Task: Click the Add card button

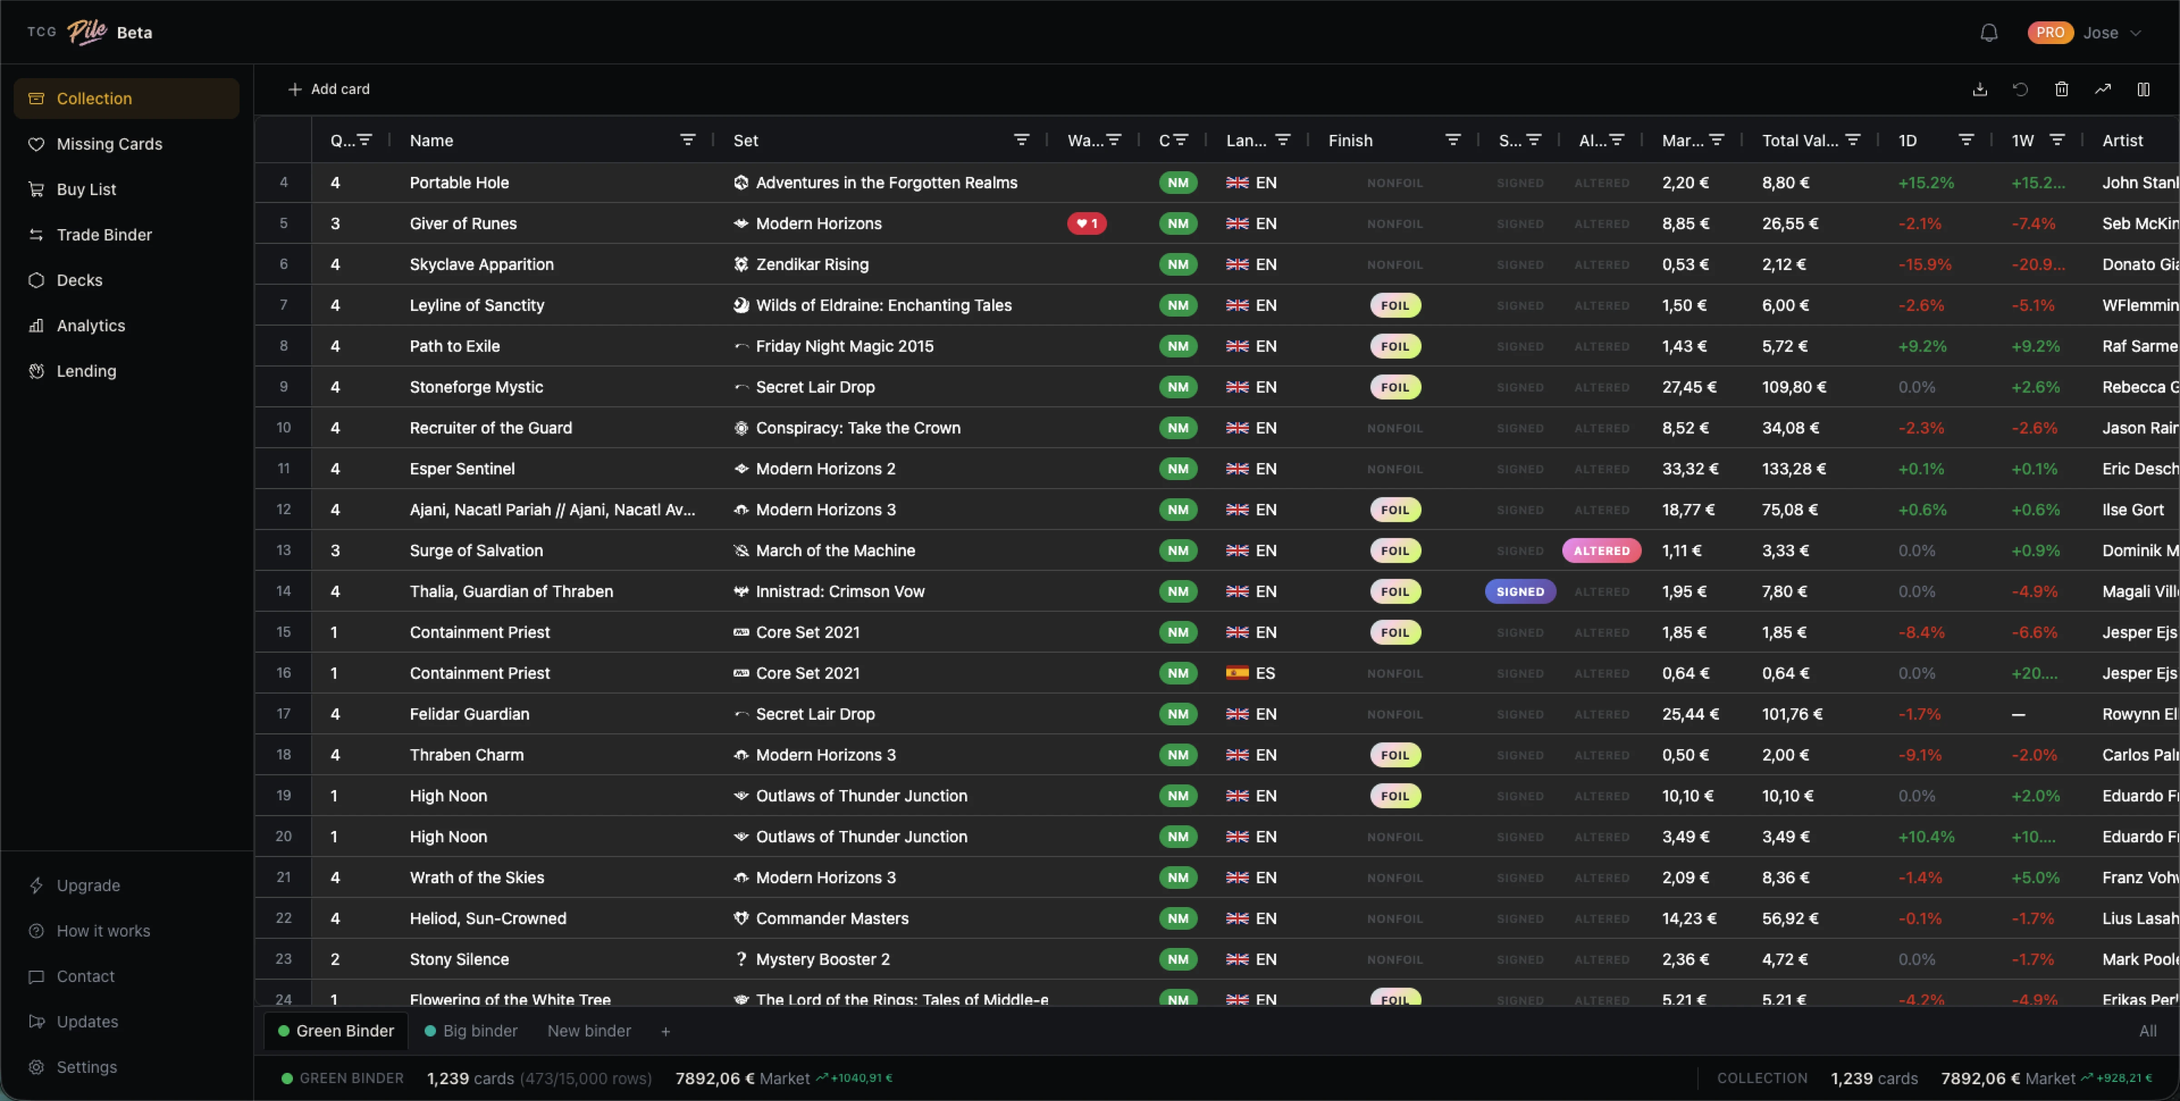Action: pyautogui.click(x=328, y=89)
